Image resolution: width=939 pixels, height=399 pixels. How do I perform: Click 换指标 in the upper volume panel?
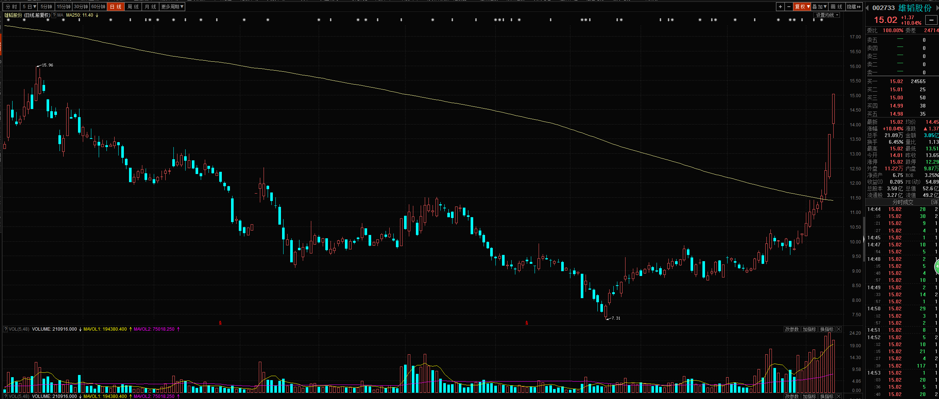tap(827, 329)
